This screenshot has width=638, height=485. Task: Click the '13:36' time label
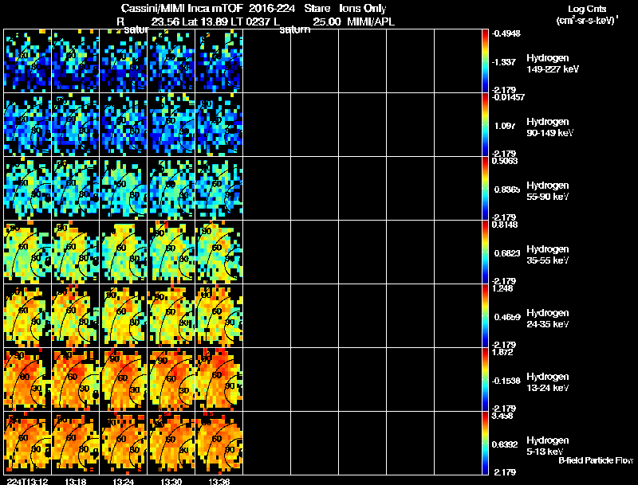219,482
